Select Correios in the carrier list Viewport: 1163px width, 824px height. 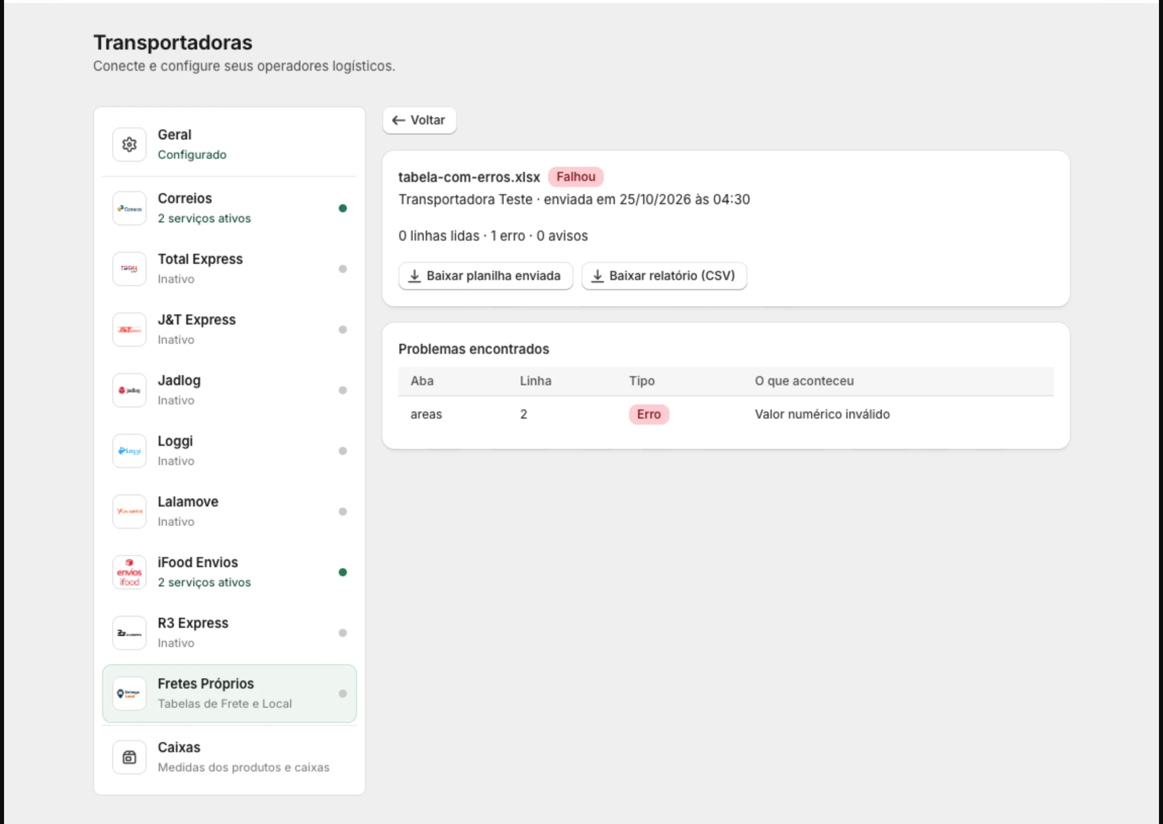(x=230, y=208)
